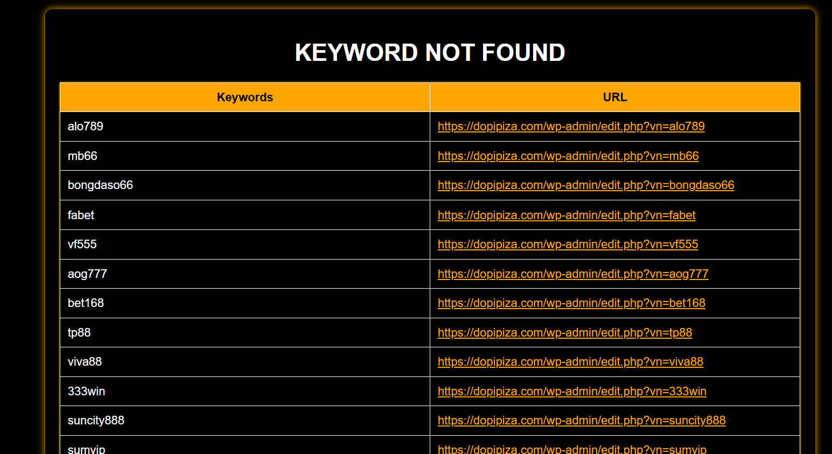Select the aog777 keyword text
The image size is (832, 454).
[x=87, y=274]
